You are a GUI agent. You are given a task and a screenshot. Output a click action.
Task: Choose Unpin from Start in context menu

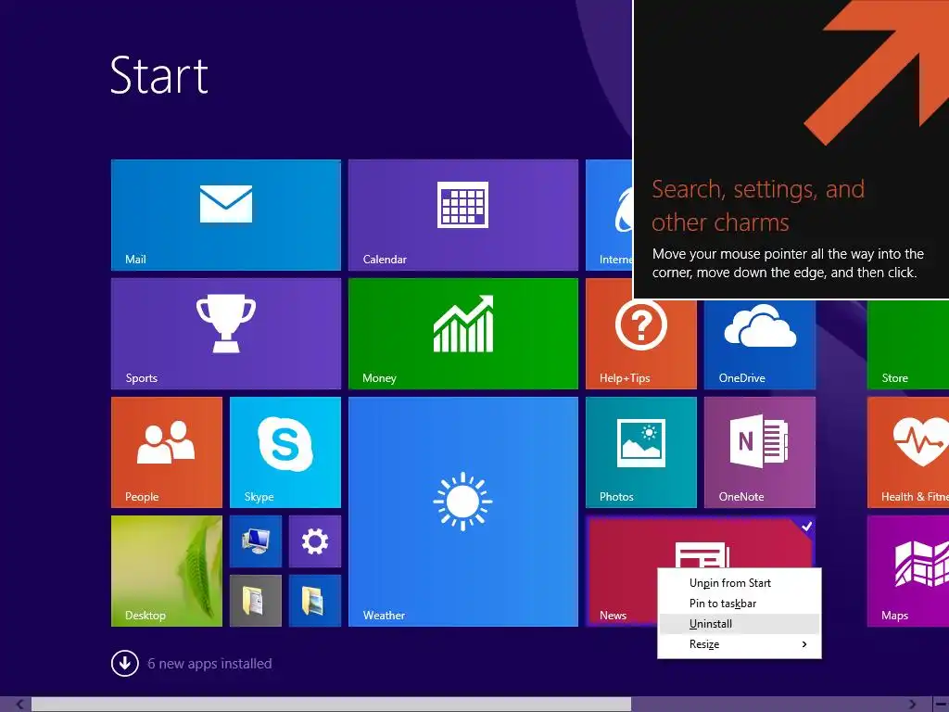(739, 583)
